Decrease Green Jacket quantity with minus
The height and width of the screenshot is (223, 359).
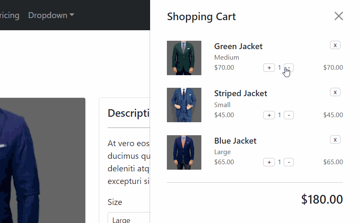point(289,68)
